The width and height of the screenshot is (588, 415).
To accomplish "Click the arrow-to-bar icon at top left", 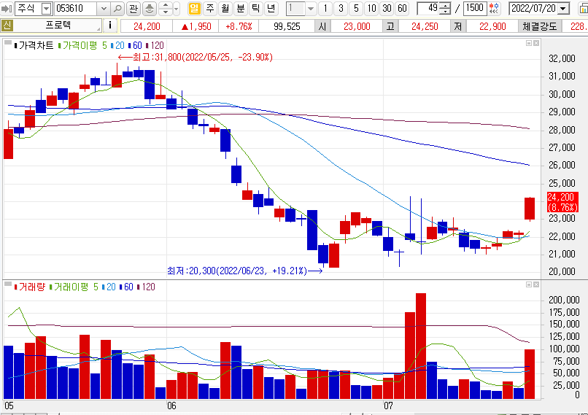I will click(7, 8).
